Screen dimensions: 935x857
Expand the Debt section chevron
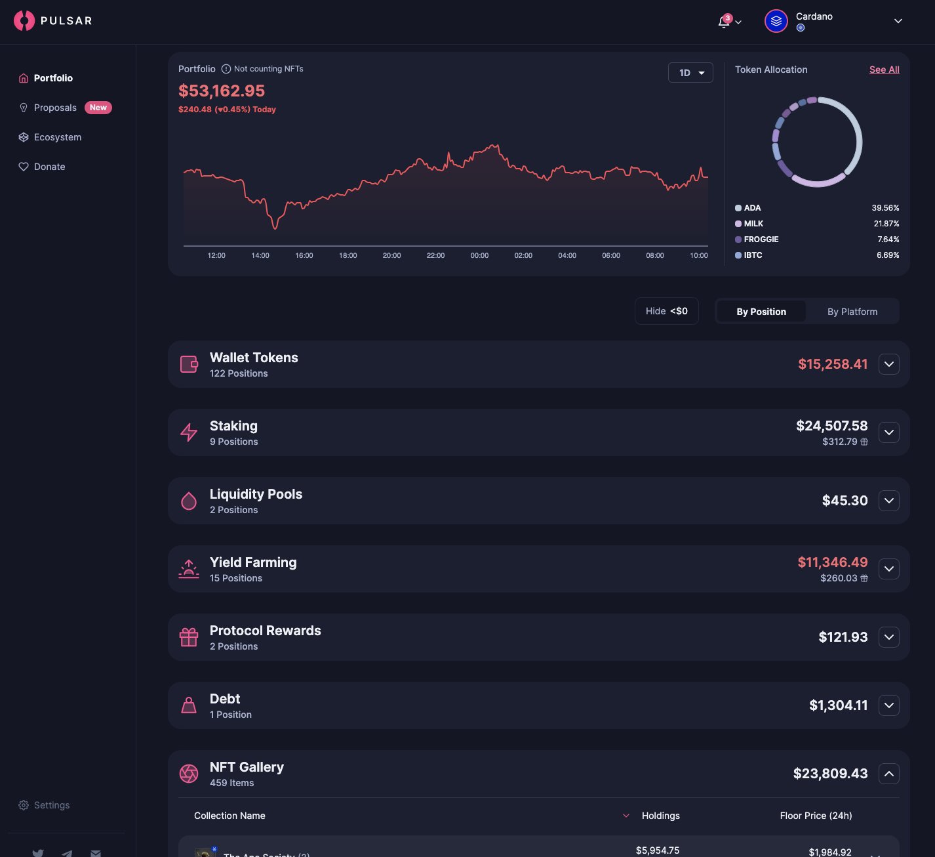click(x=888, y=705)
